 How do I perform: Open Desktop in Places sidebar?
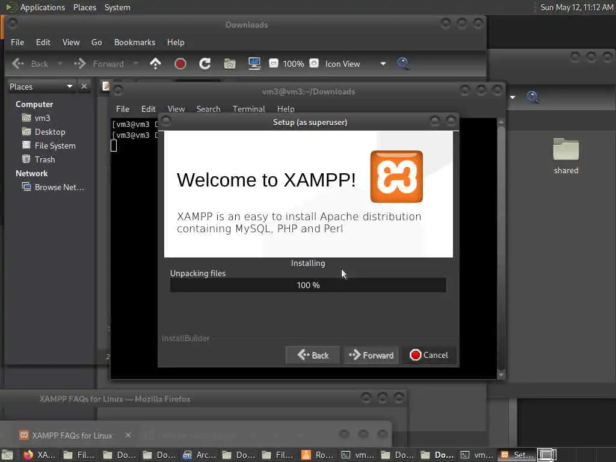click(x=43, y=132)
